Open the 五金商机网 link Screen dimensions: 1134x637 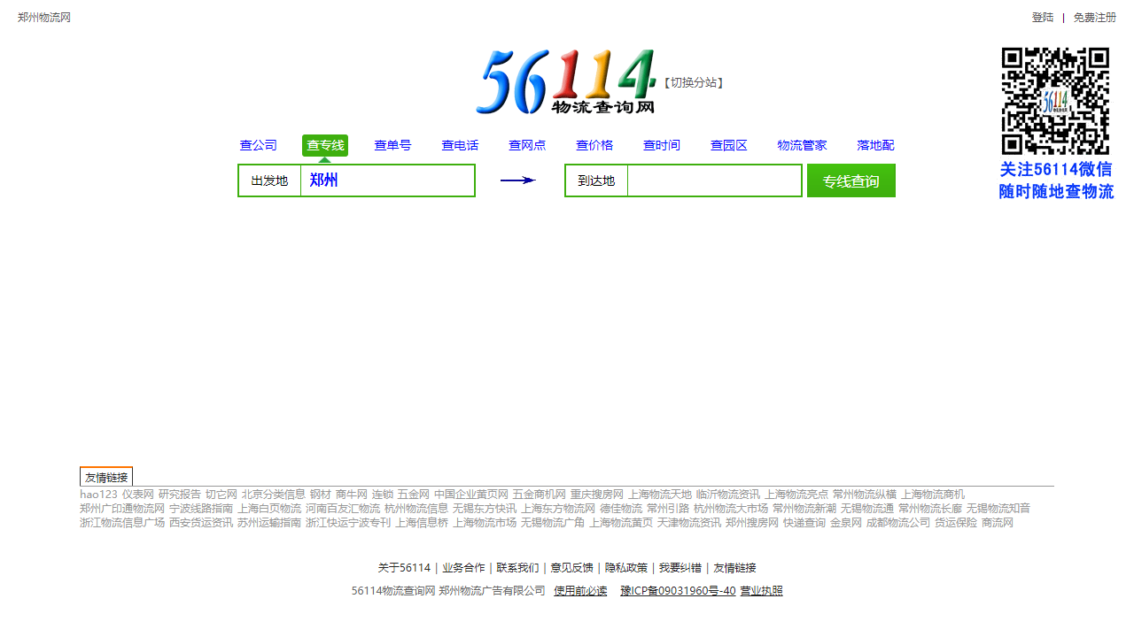[540, 495]
